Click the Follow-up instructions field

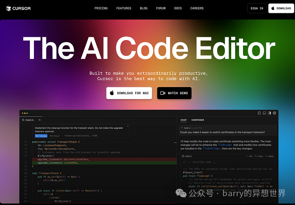[x=81, y=136]
